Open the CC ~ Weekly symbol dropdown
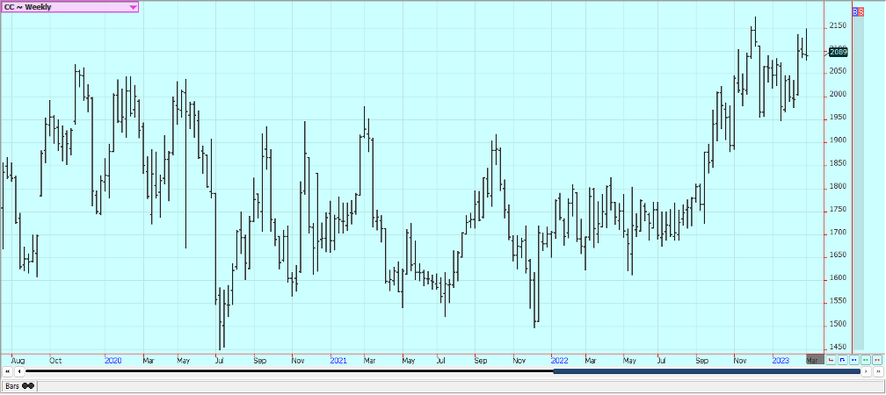This screenshot has width=886, height=395. click(69, 7)
